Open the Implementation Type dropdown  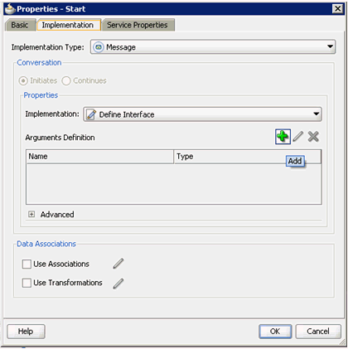click(x=213, y=47)
